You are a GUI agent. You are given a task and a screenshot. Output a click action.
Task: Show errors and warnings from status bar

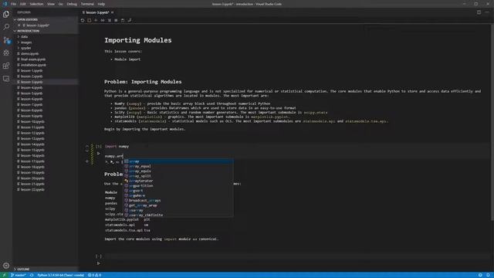(x=94, y=275)
